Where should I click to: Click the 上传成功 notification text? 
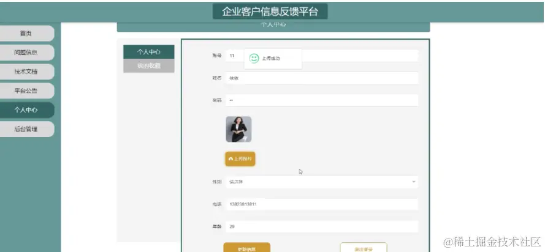[x=272, y=59]
